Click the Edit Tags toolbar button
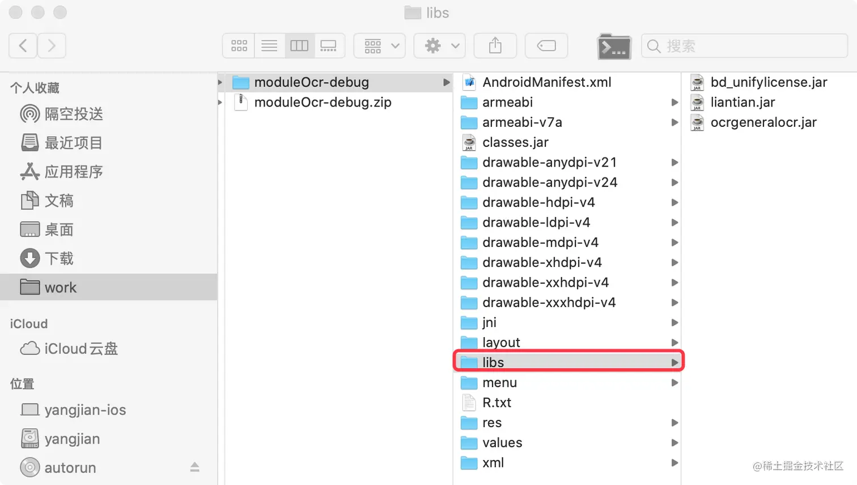This screenshot has width=857, height=485. pyautogui.click(x=546, y=46)
